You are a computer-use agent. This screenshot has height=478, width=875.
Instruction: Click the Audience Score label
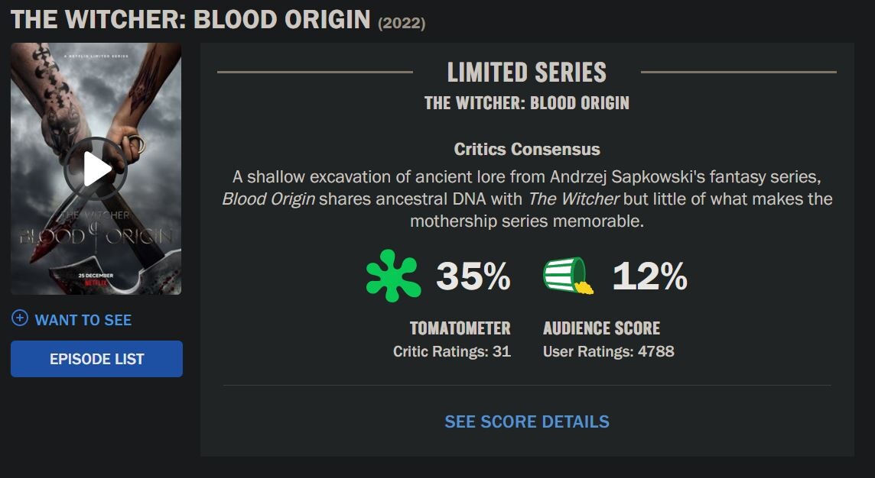click(601, 328)
